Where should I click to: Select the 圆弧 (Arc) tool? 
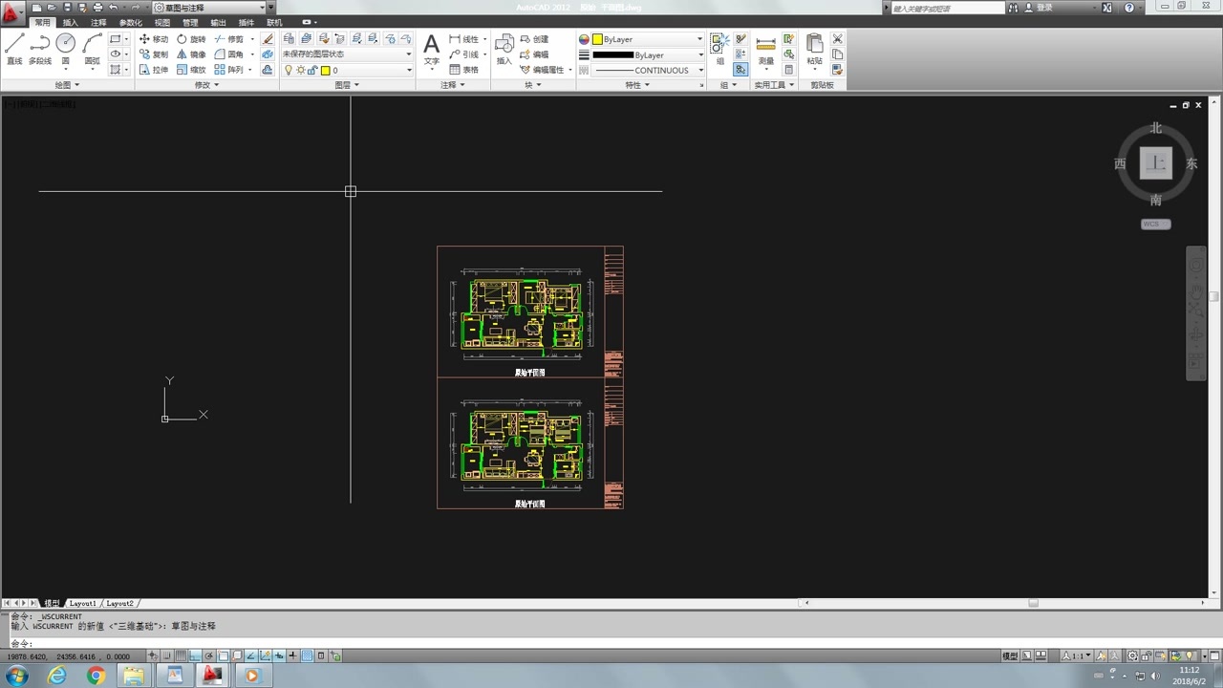[x=92, y=49]
